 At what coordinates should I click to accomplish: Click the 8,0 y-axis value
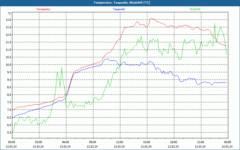pos(9,94)
